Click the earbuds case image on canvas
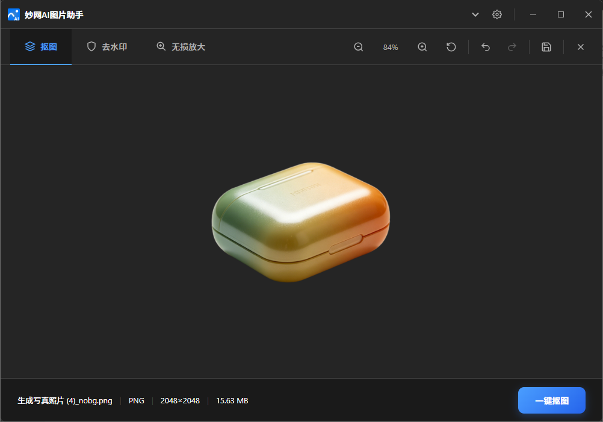The height and width of the screenshot is (422, 603). pyautogui.click(x=301, y=222)
